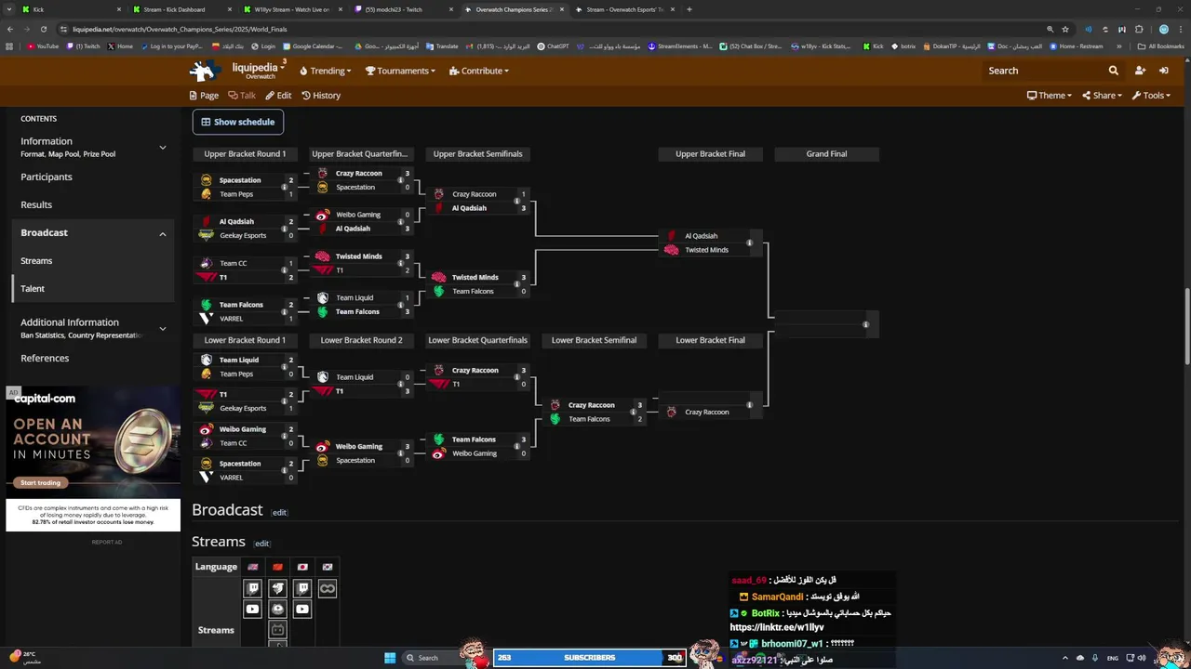
Task: Open Japanese Twitch stream icon
Action: [302, 588]
